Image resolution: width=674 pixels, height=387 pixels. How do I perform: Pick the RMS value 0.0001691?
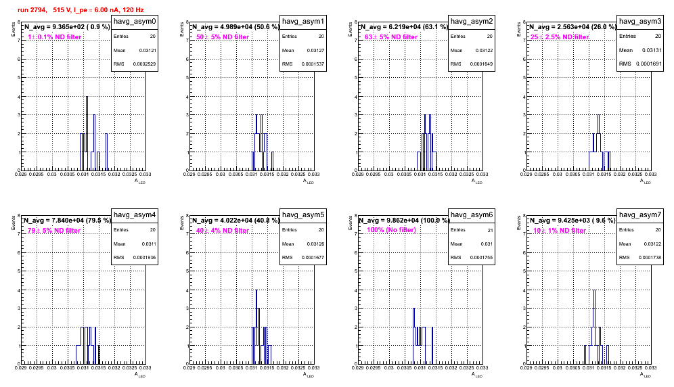pos(650,64)
